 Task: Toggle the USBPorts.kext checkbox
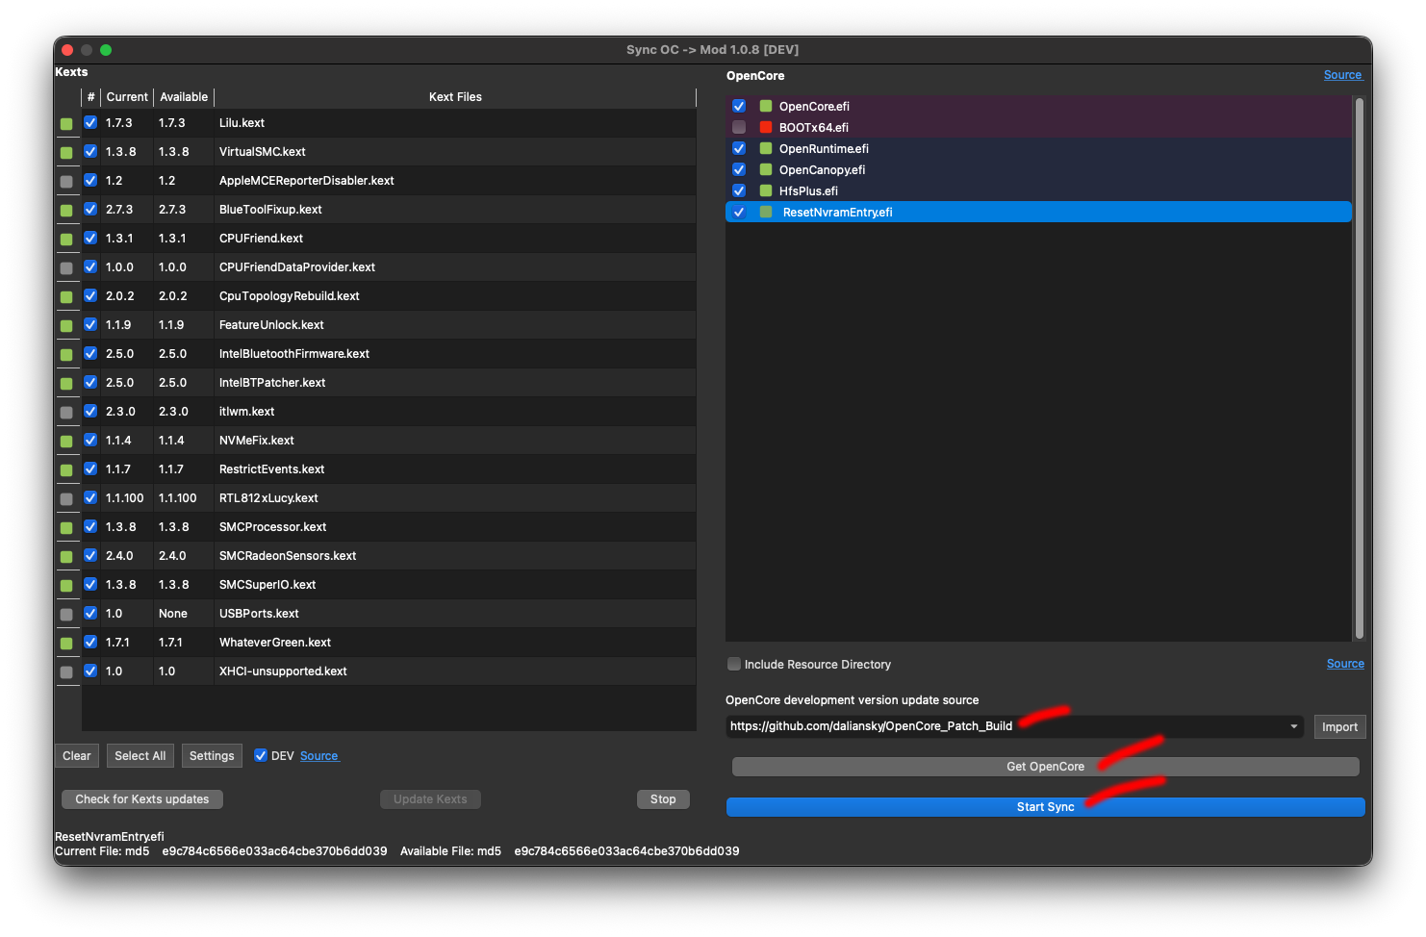[90, 613]
